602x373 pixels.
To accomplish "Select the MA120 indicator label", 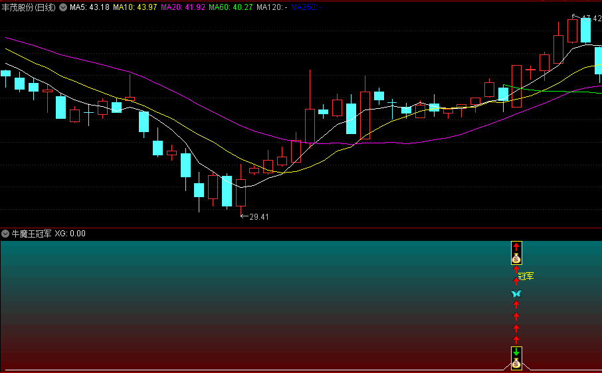I will coord(272,7).
